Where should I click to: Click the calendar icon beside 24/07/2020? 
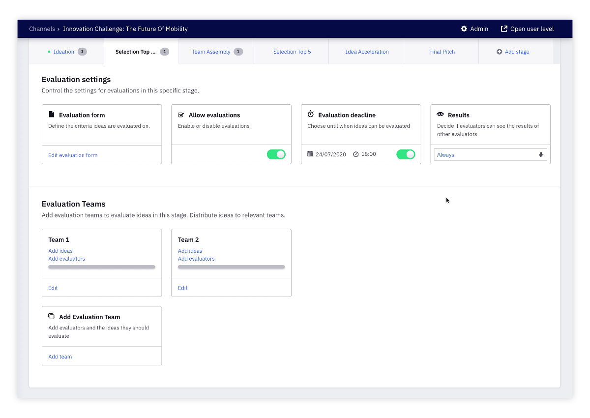click(x=310, y=154)
